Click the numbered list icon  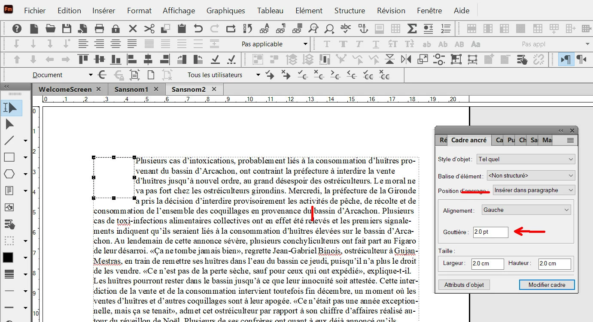coord(446,29)
